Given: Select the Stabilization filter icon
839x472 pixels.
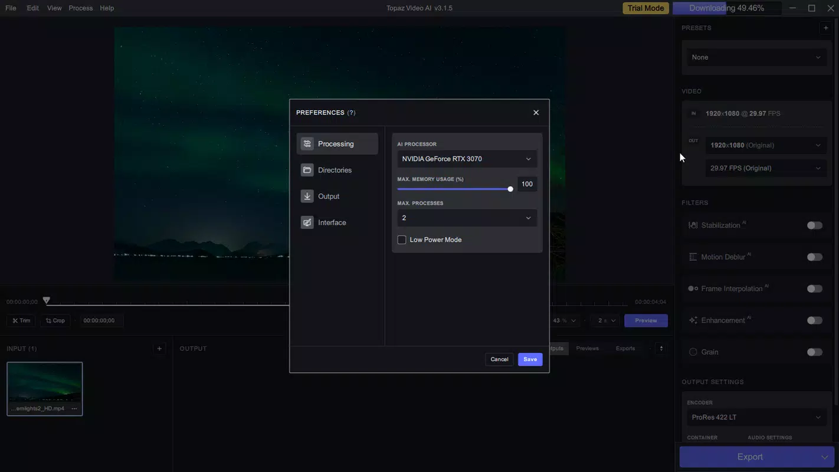Looking at the screenshot, I should coord(692,225).
